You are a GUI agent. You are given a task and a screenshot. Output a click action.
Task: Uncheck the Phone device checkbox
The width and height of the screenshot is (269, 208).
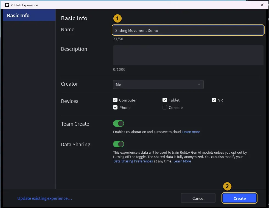click(115, 107)
